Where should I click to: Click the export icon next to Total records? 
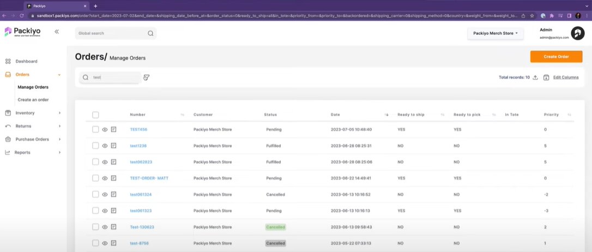pos(535,77)
